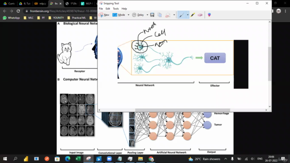290x163 pixels.
Task: Select the pink Eraser tool
Action: (200, 15)
